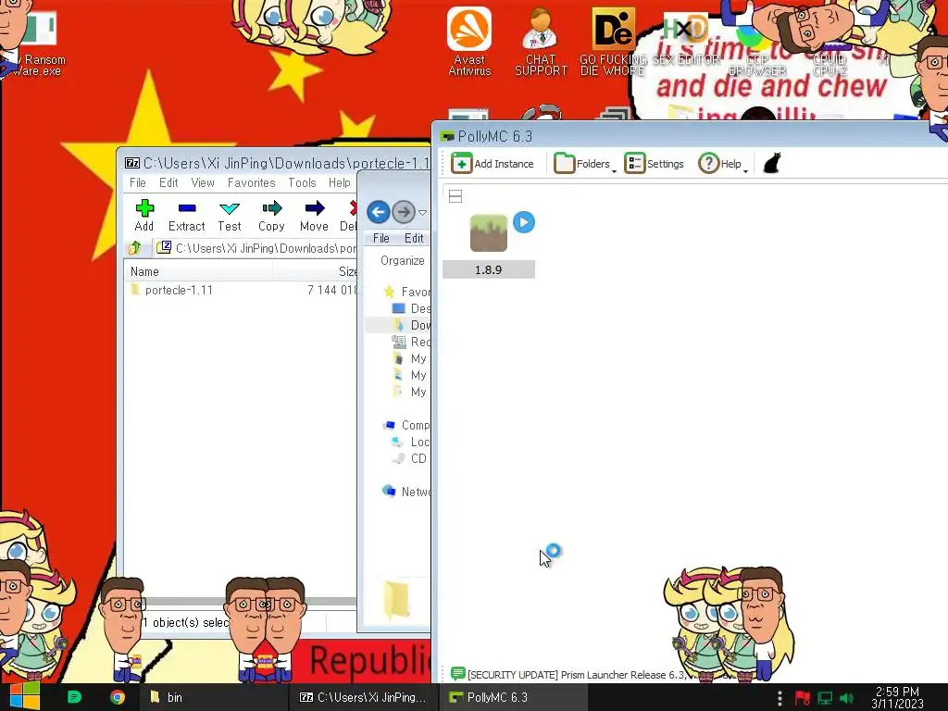Click the network tray icon
The width and height of the screenshot is (948, 711).
point(825,698)
